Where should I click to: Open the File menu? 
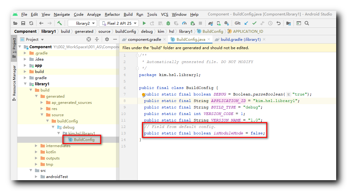24,14
